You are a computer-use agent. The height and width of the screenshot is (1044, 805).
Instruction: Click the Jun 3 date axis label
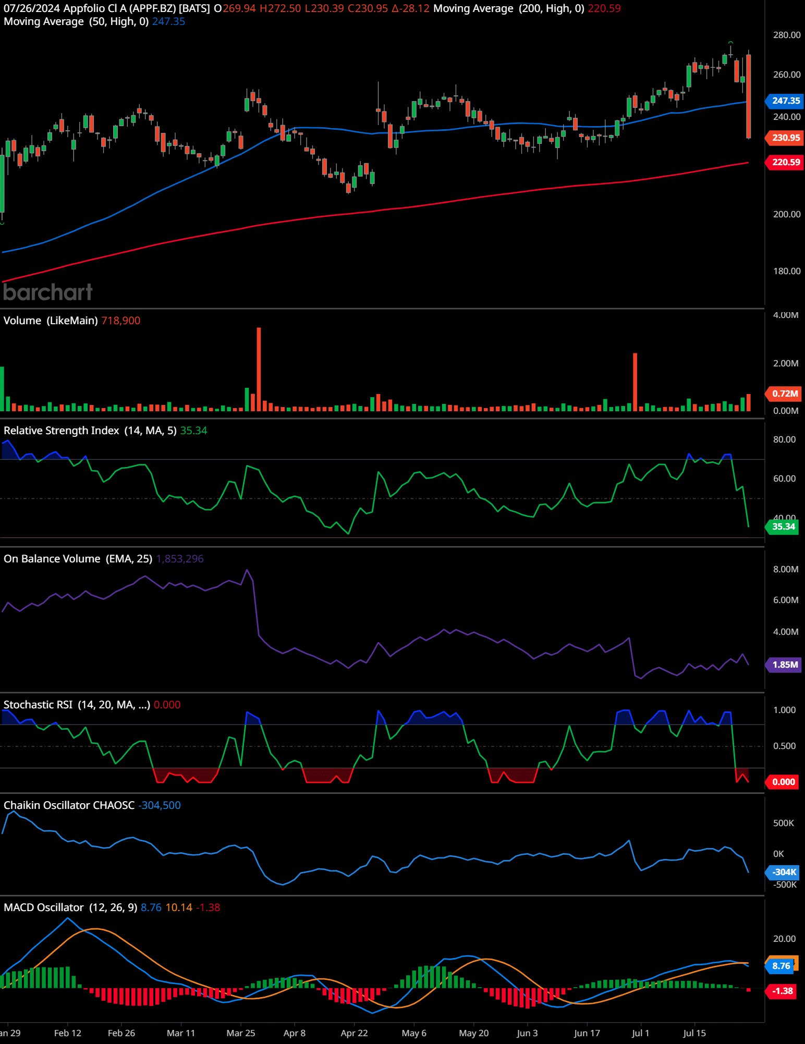coord(527,1033)
